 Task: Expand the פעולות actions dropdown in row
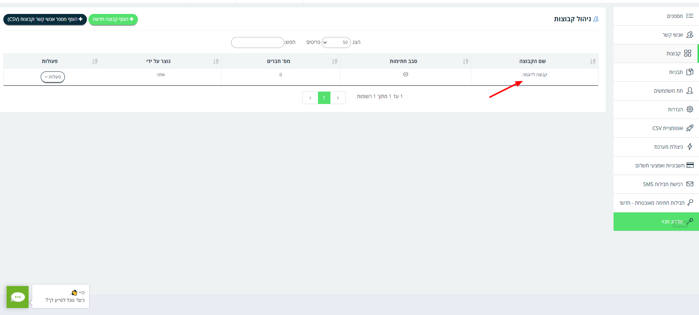point(53,77)
